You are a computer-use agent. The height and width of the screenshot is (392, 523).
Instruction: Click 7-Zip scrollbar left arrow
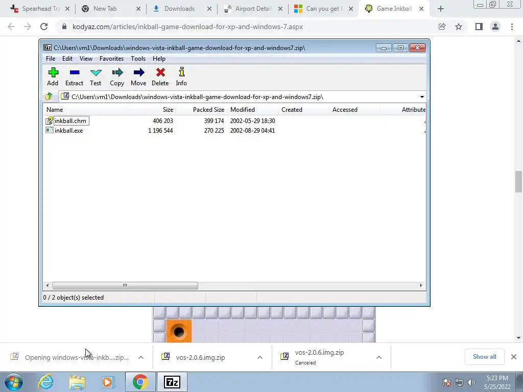click(x=47, y=286)
